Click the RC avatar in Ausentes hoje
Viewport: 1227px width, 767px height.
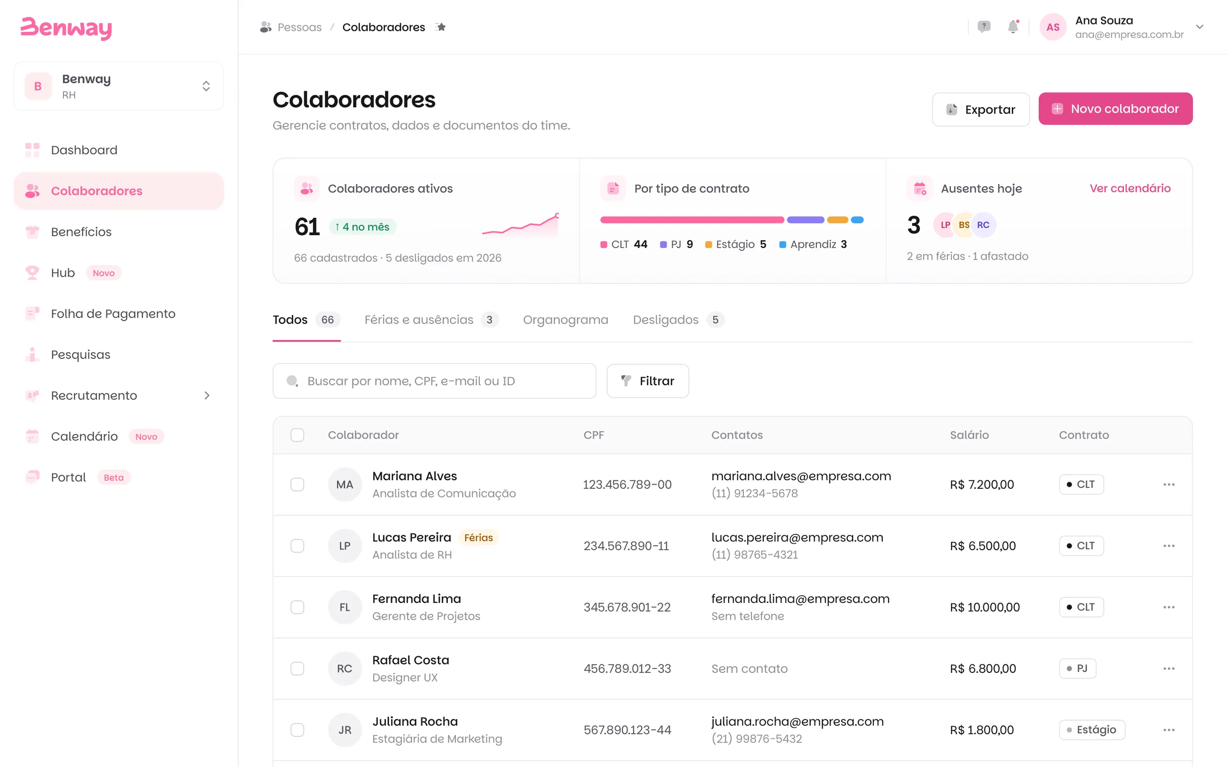(983, 225)
